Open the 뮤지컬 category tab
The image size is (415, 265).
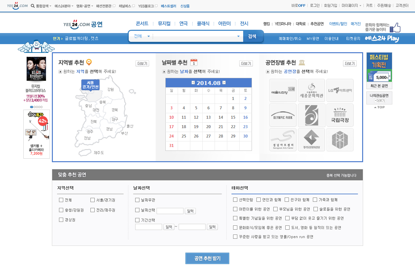pyautogui.click(x=164, y=23)
